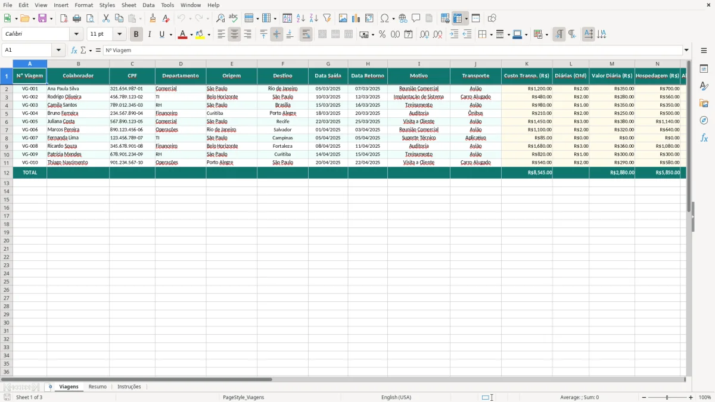
Task: Open the Insert menu
Action: tap(61, 5)
